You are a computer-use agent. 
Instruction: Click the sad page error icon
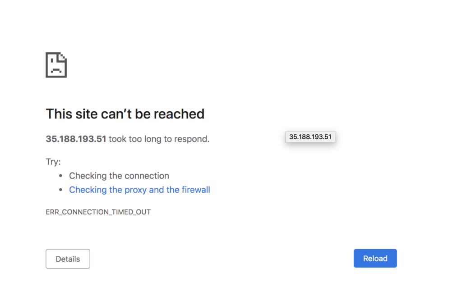pos(56,65)
